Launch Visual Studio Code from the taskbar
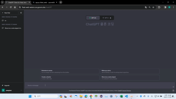 click(126, 96)
